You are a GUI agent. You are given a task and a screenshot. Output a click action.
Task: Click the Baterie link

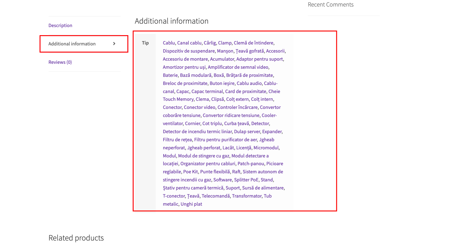pyautogui.click(x=170, y=75)
